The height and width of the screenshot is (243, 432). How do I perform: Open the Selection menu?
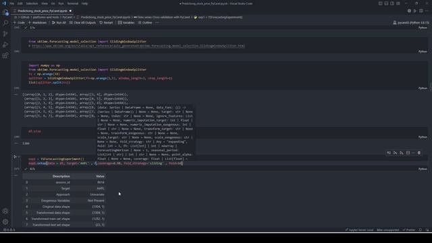click(32, 3)
